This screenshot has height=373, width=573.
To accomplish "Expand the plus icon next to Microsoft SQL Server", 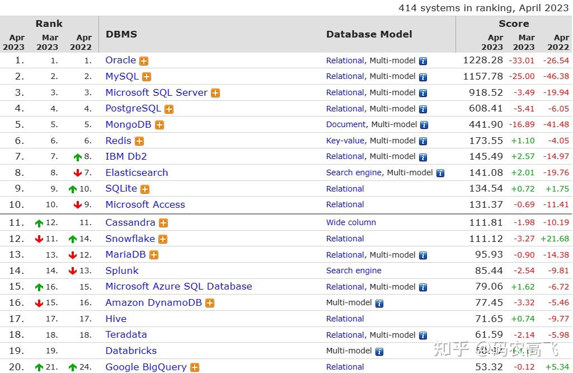I will (215, 92).
